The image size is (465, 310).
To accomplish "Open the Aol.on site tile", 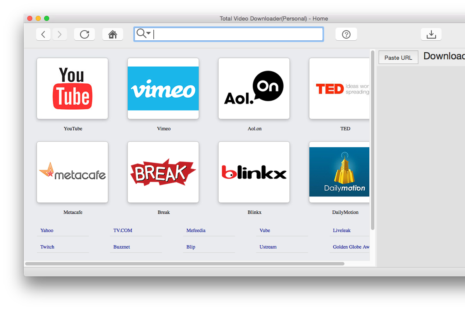I will [x=254, y=88].
